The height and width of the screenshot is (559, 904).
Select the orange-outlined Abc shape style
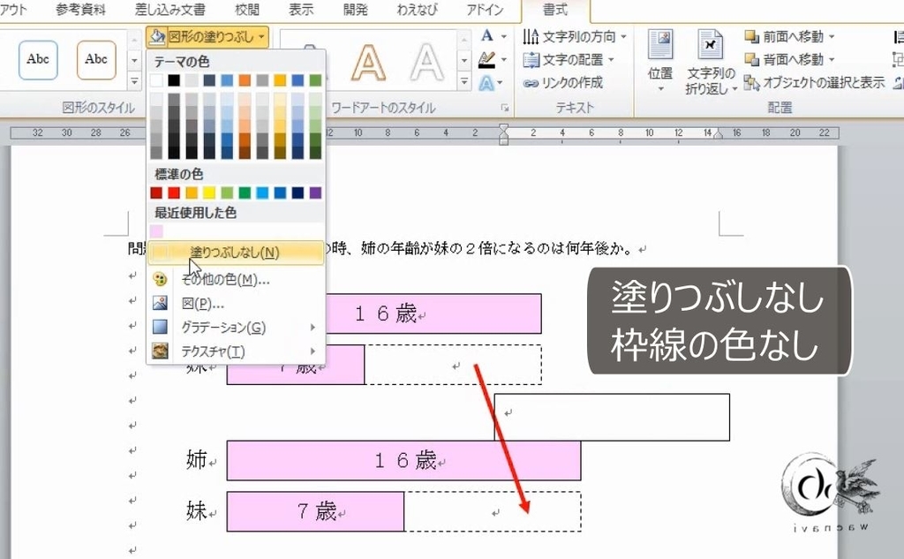[x=96, y=59]
